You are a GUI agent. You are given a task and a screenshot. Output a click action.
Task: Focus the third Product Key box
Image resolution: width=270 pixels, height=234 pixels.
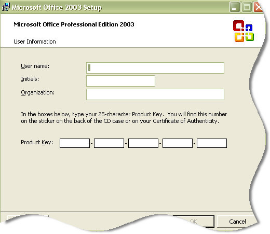click(143, 143)
